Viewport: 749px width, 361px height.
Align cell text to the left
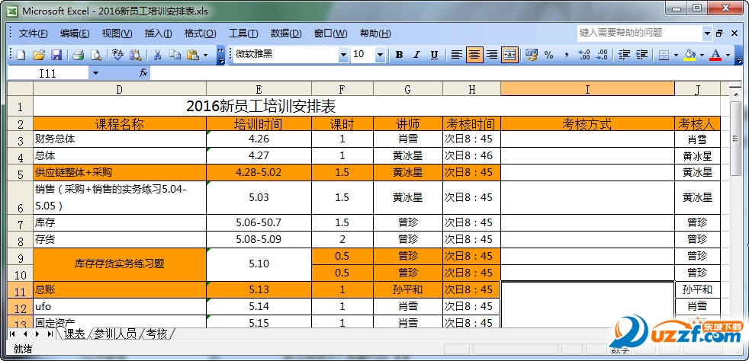point(456,55)
